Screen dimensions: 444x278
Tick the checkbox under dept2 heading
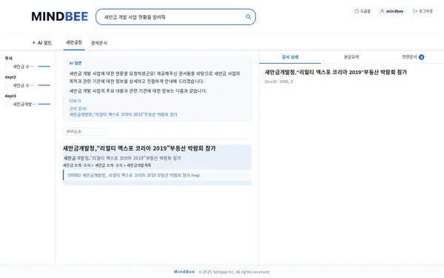[x=7, y=85]
